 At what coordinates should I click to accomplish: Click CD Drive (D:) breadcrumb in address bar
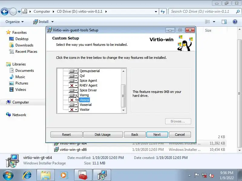tap(80, 11)
